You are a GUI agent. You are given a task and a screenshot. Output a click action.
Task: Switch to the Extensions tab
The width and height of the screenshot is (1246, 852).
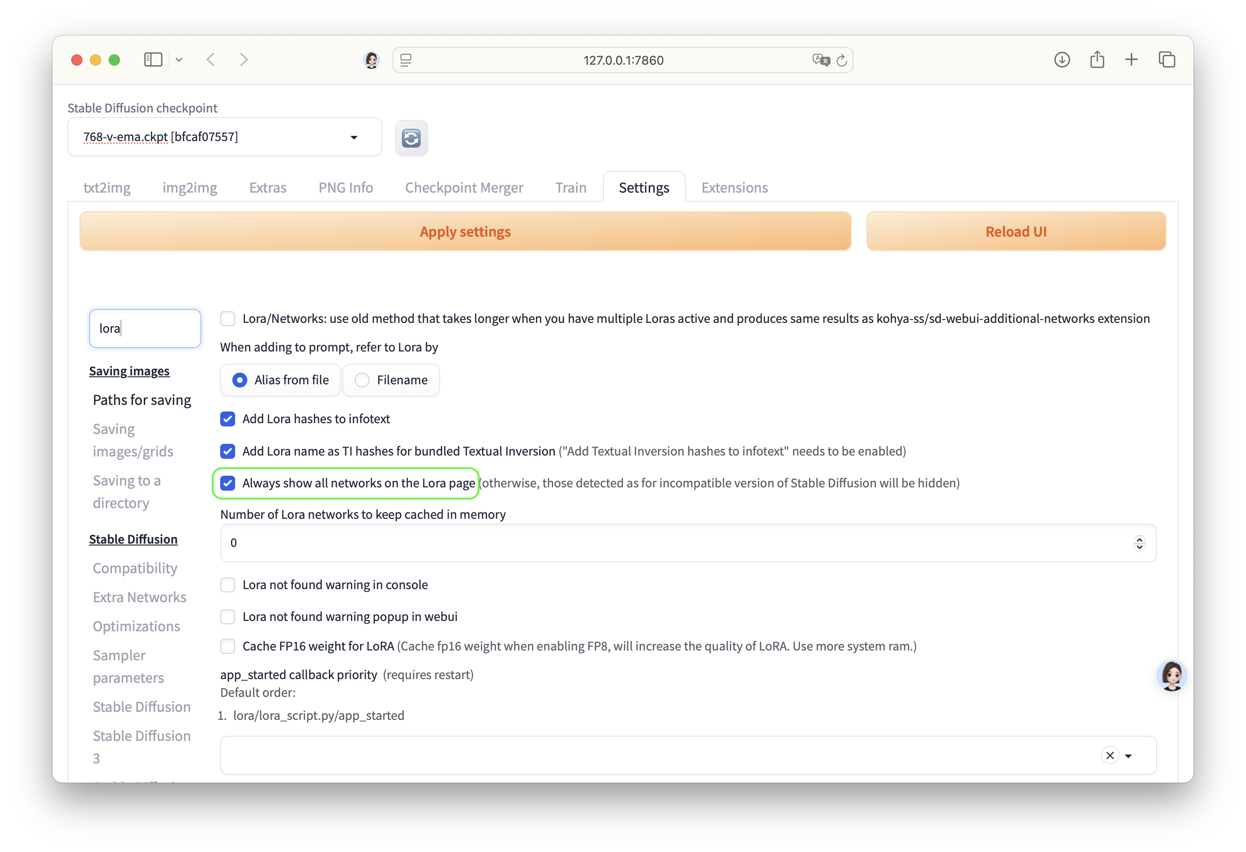734,187
